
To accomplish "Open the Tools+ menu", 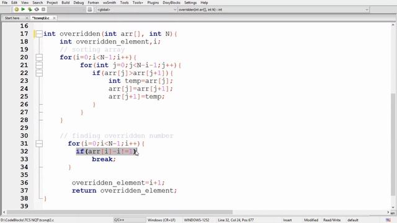I will pyautogui.click(x=138, y=2).
